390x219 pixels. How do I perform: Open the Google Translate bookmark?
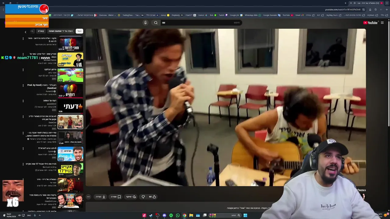tap(271, 15)
